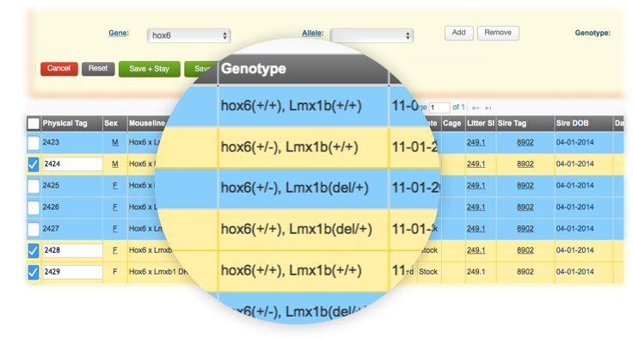Image resolution: width=633 pixels, height=339 pixels.
Task: Click the Save + Stay button
Action: pos(149,69)
